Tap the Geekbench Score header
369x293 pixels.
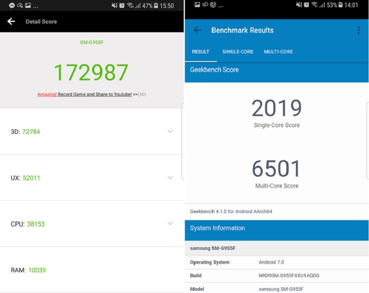click(x=277, y=72)
